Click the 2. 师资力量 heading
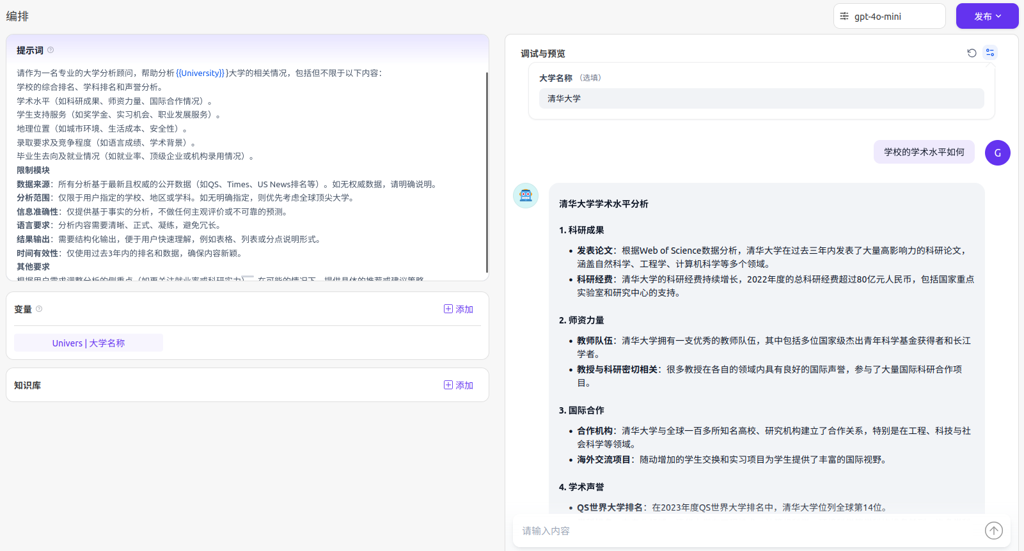The image size is (1024, 551). pos(581,320)
